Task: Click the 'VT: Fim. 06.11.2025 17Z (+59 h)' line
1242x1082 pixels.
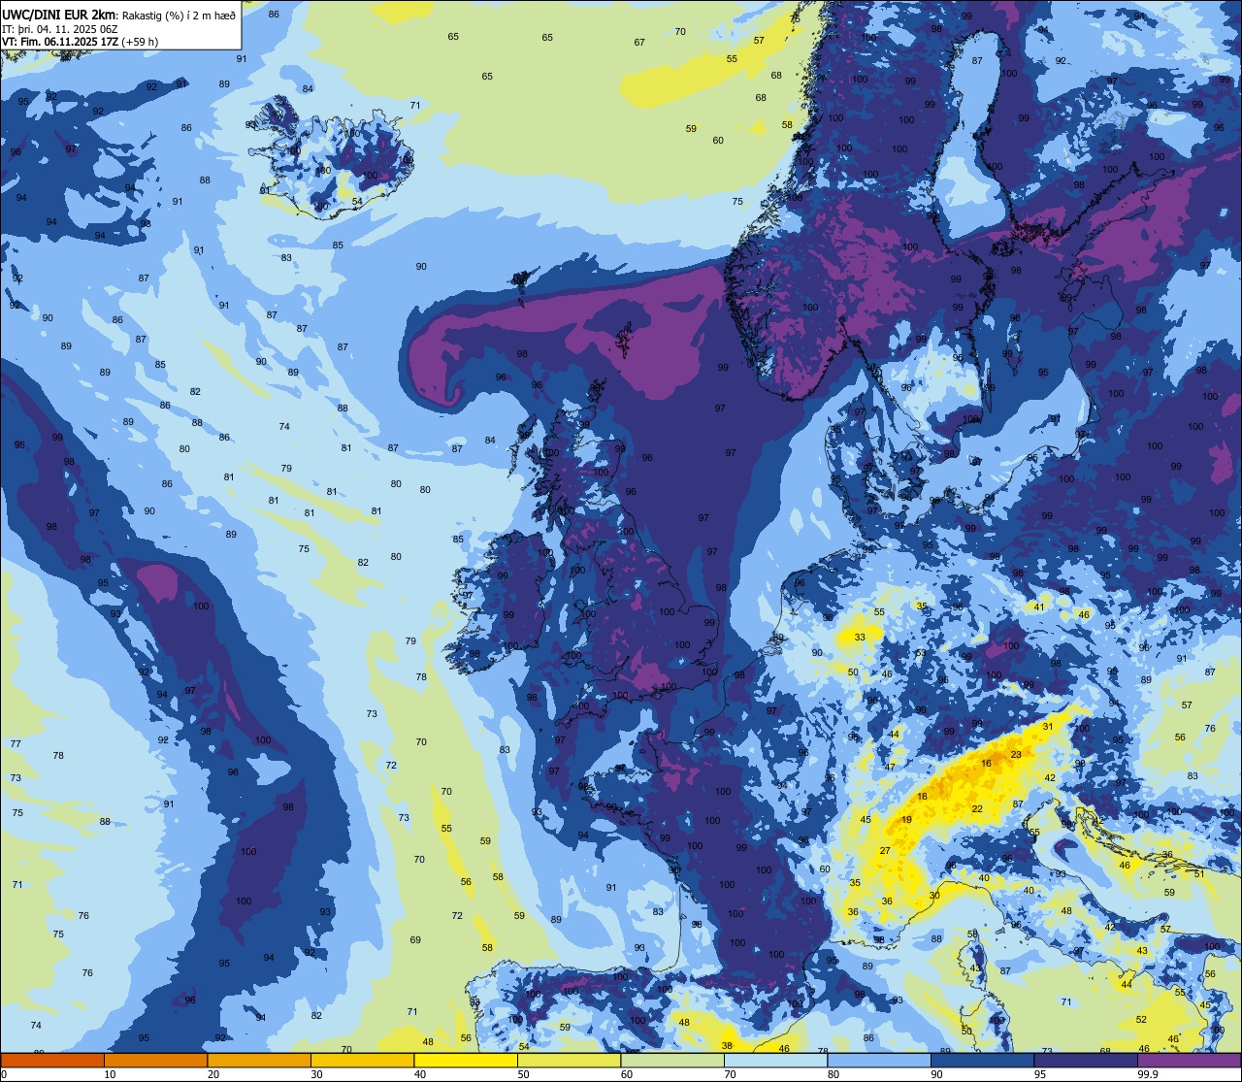Action: pos(81,42)
